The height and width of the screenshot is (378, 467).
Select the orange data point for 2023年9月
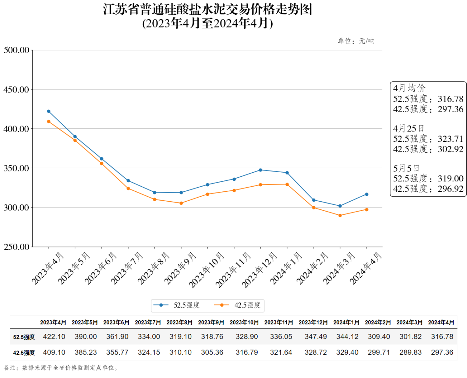(x=181, y=203)
